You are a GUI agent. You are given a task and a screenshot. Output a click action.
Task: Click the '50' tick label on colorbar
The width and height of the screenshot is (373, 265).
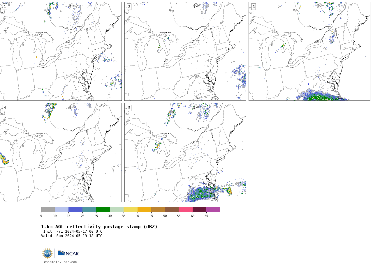(x=165, y=216)
